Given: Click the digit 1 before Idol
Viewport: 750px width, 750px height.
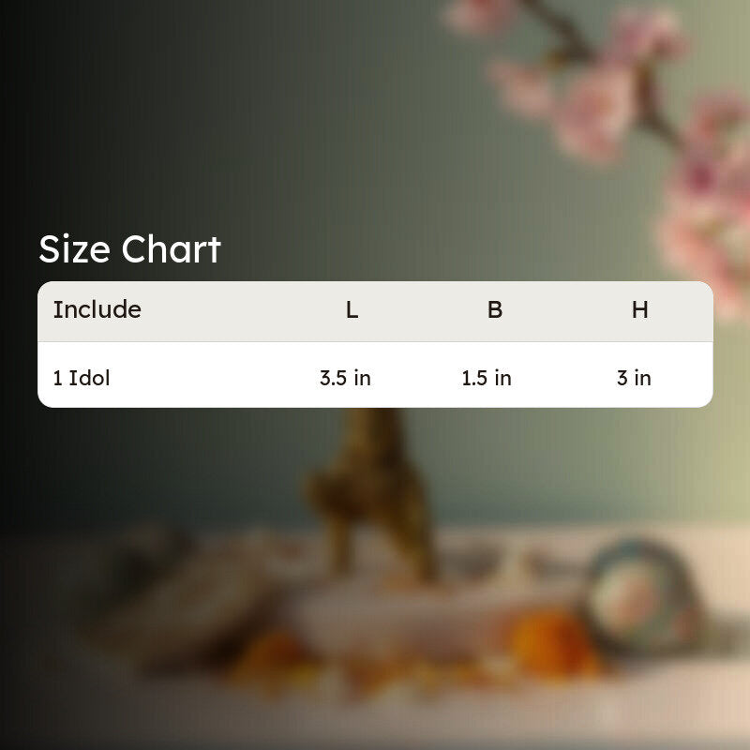Looking at the screenshot, I should (57, 378).
